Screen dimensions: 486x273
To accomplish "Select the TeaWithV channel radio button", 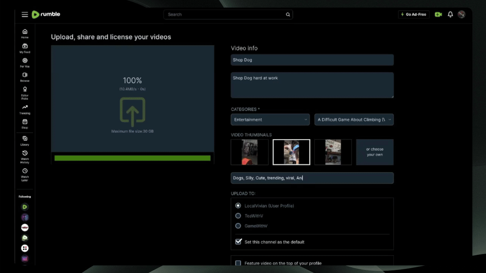I will (238, 216).
